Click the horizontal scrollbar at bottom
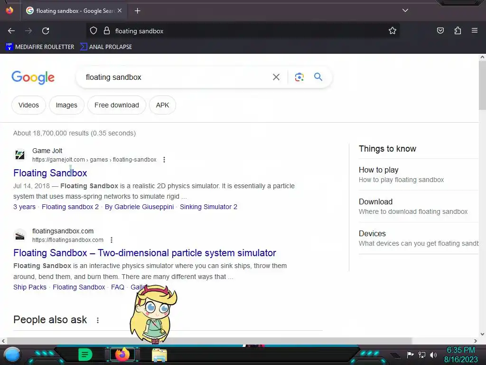Viewport: 486px width, 365px height. tap(209, 341)
